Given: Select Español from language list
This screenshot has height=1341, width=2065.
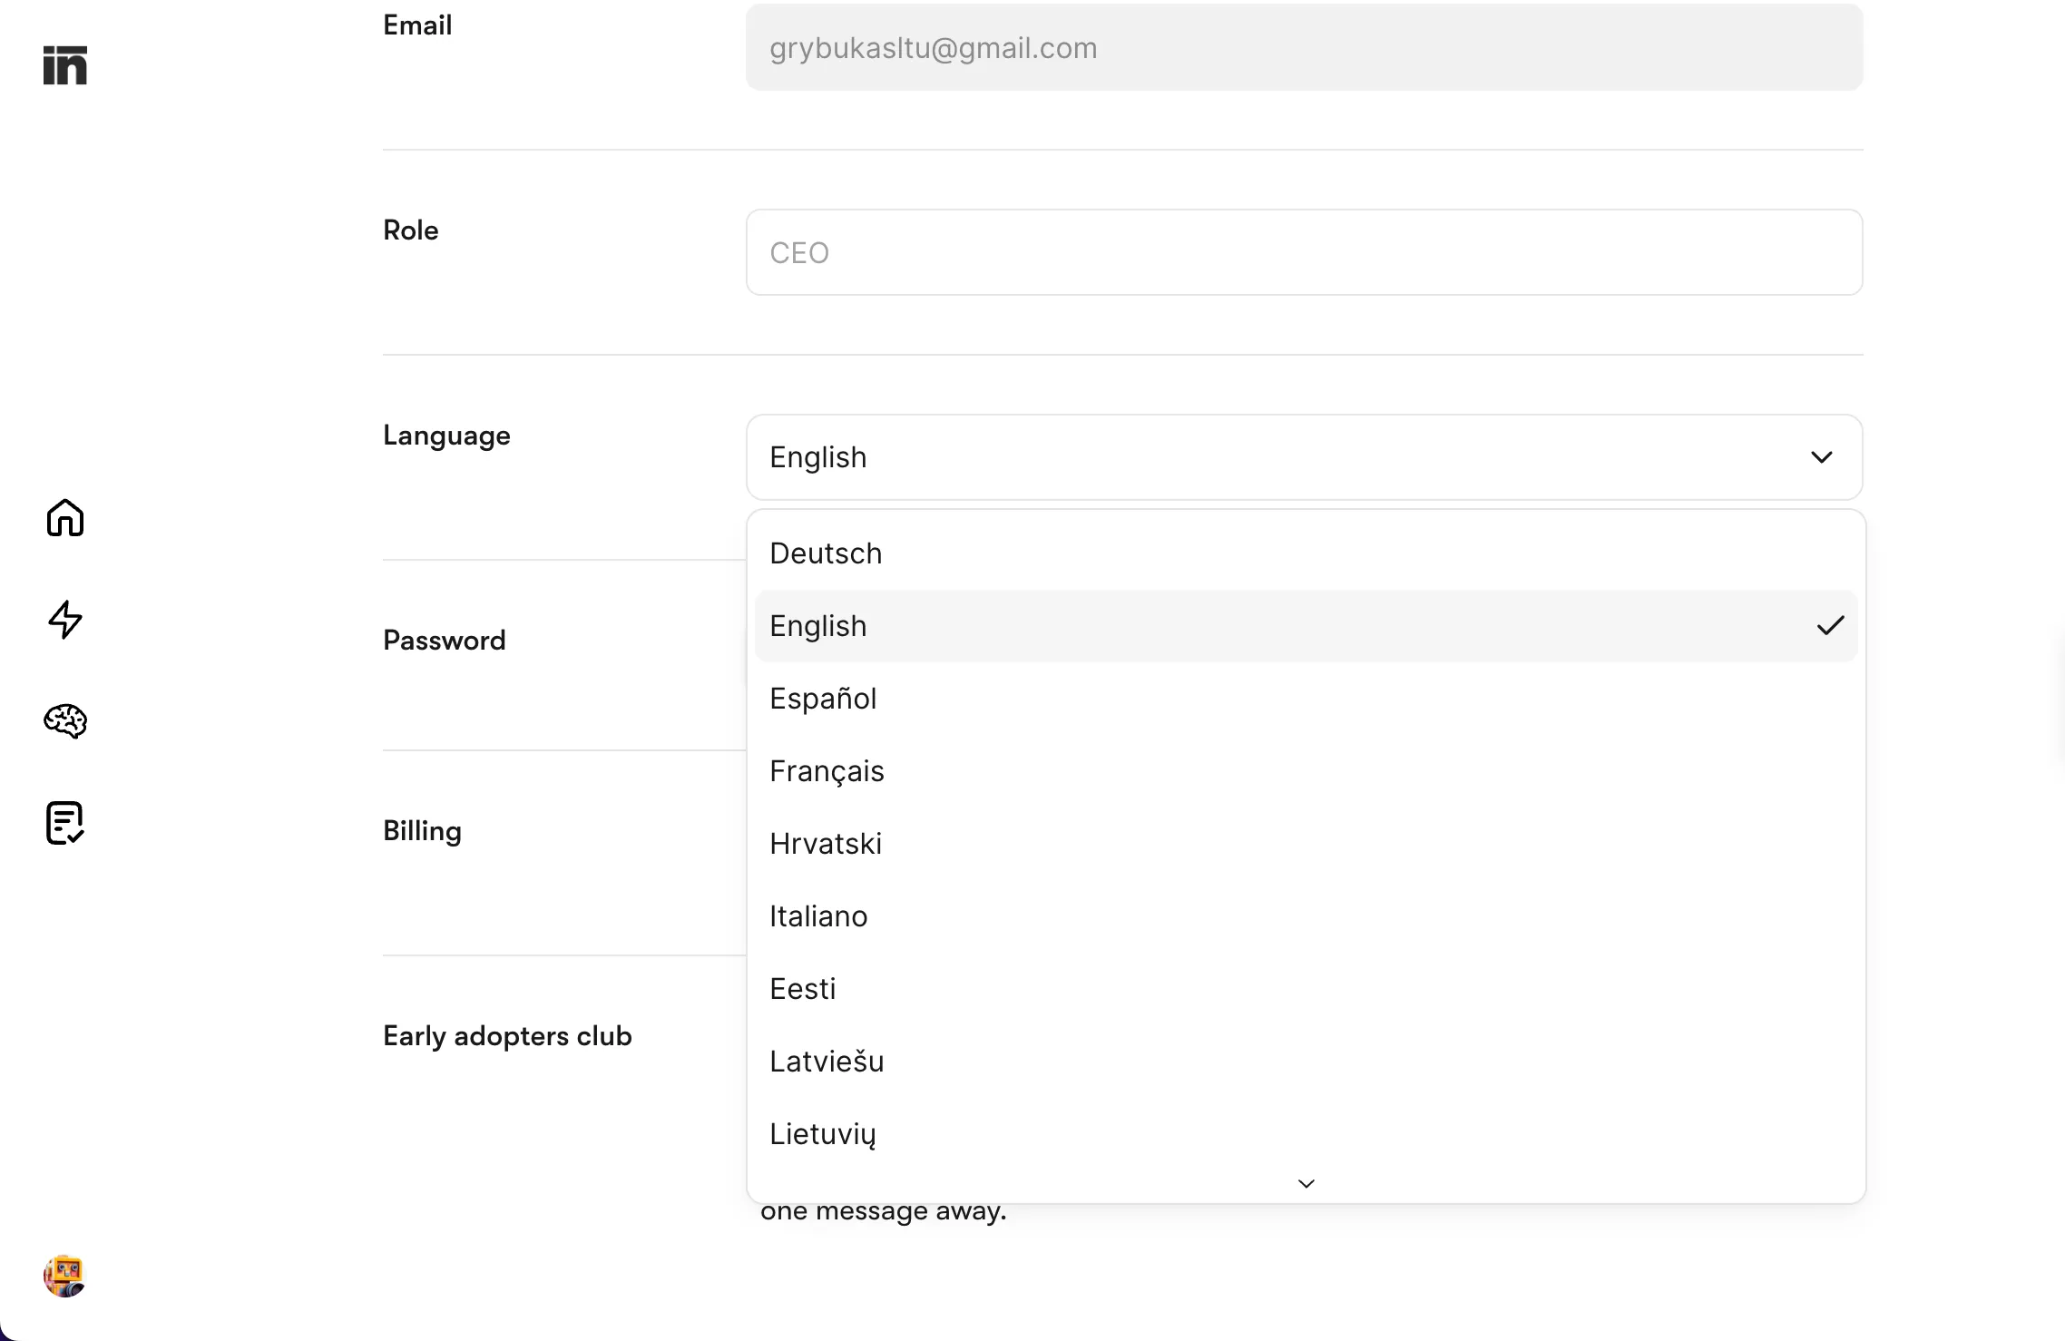Looking at the screenshot, I should coord(823,699).
